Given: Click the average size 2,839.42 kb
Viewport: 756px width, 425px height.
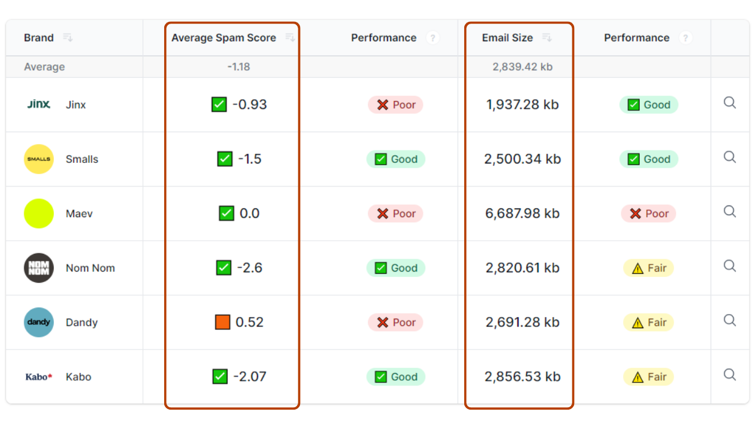Looking at the screenshot, I should click(x=523, y=67).
